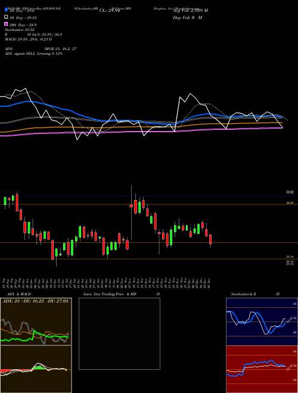This screenshot has width=298, height=393.
Task: Click the 'Intra Day Trading Price & MR' title
Action: 110,294
